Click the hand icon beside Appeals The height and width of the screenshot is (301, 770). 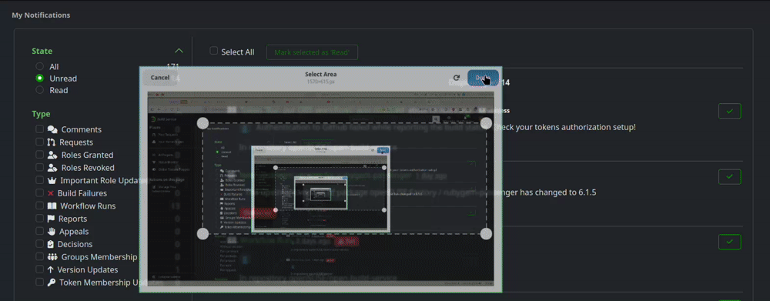52,231
